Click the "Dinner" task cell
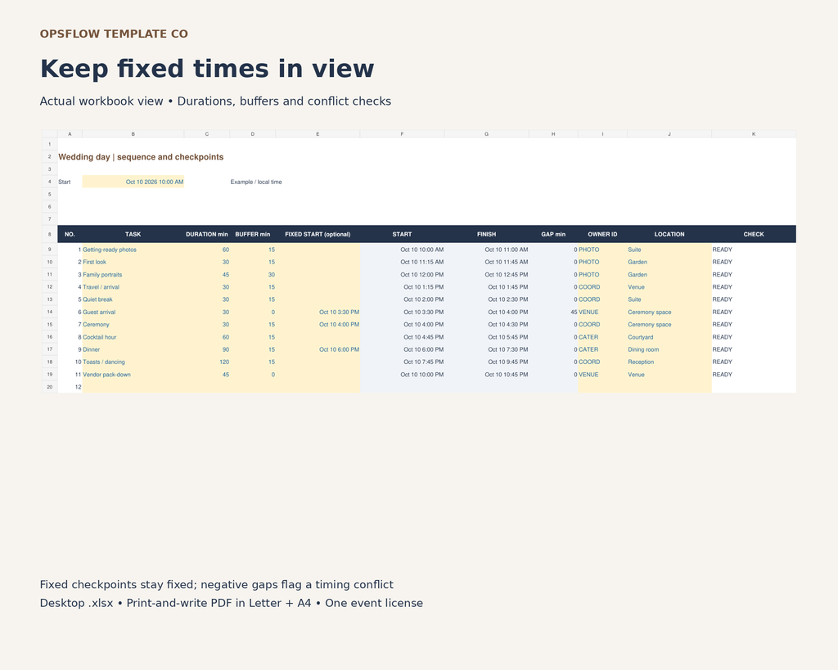The width and height of the screenshot is (838, 670). 133,349
